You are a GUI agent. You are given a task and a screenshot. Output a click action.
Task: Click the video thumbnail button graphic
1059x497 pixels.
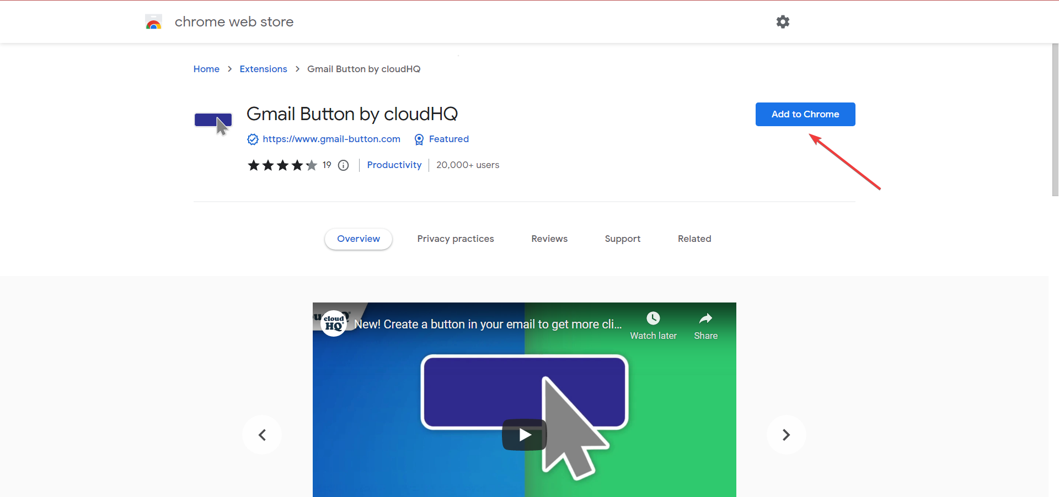click(x=524, y=392)
